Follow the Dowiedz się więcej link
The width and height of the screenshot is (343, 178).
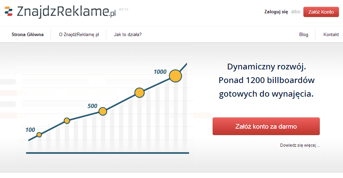coord(300,145)
